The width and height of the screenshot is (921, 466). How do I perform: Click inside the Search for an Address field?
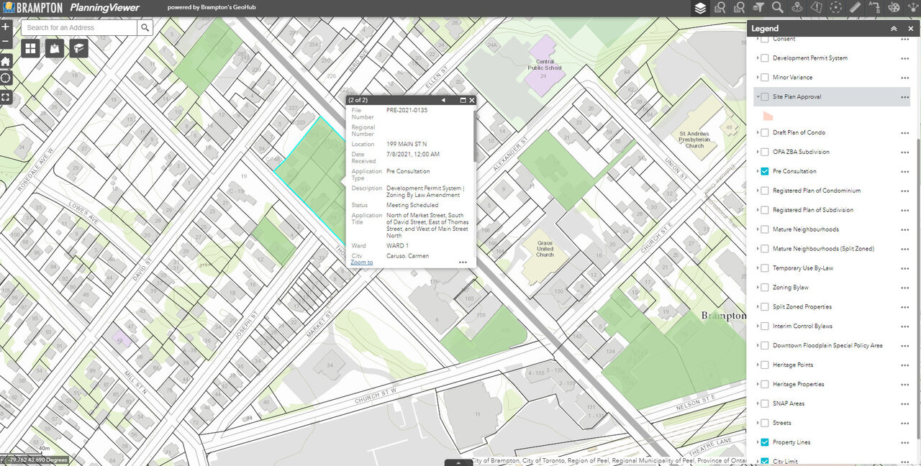[79, 28]
